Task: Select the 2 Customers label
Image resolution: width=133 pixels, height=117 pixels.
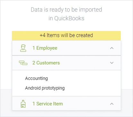Action: coord(46,63)
